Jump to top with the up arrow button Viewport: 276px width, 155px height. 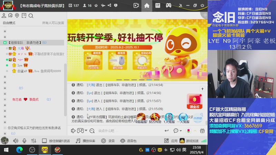203,89
